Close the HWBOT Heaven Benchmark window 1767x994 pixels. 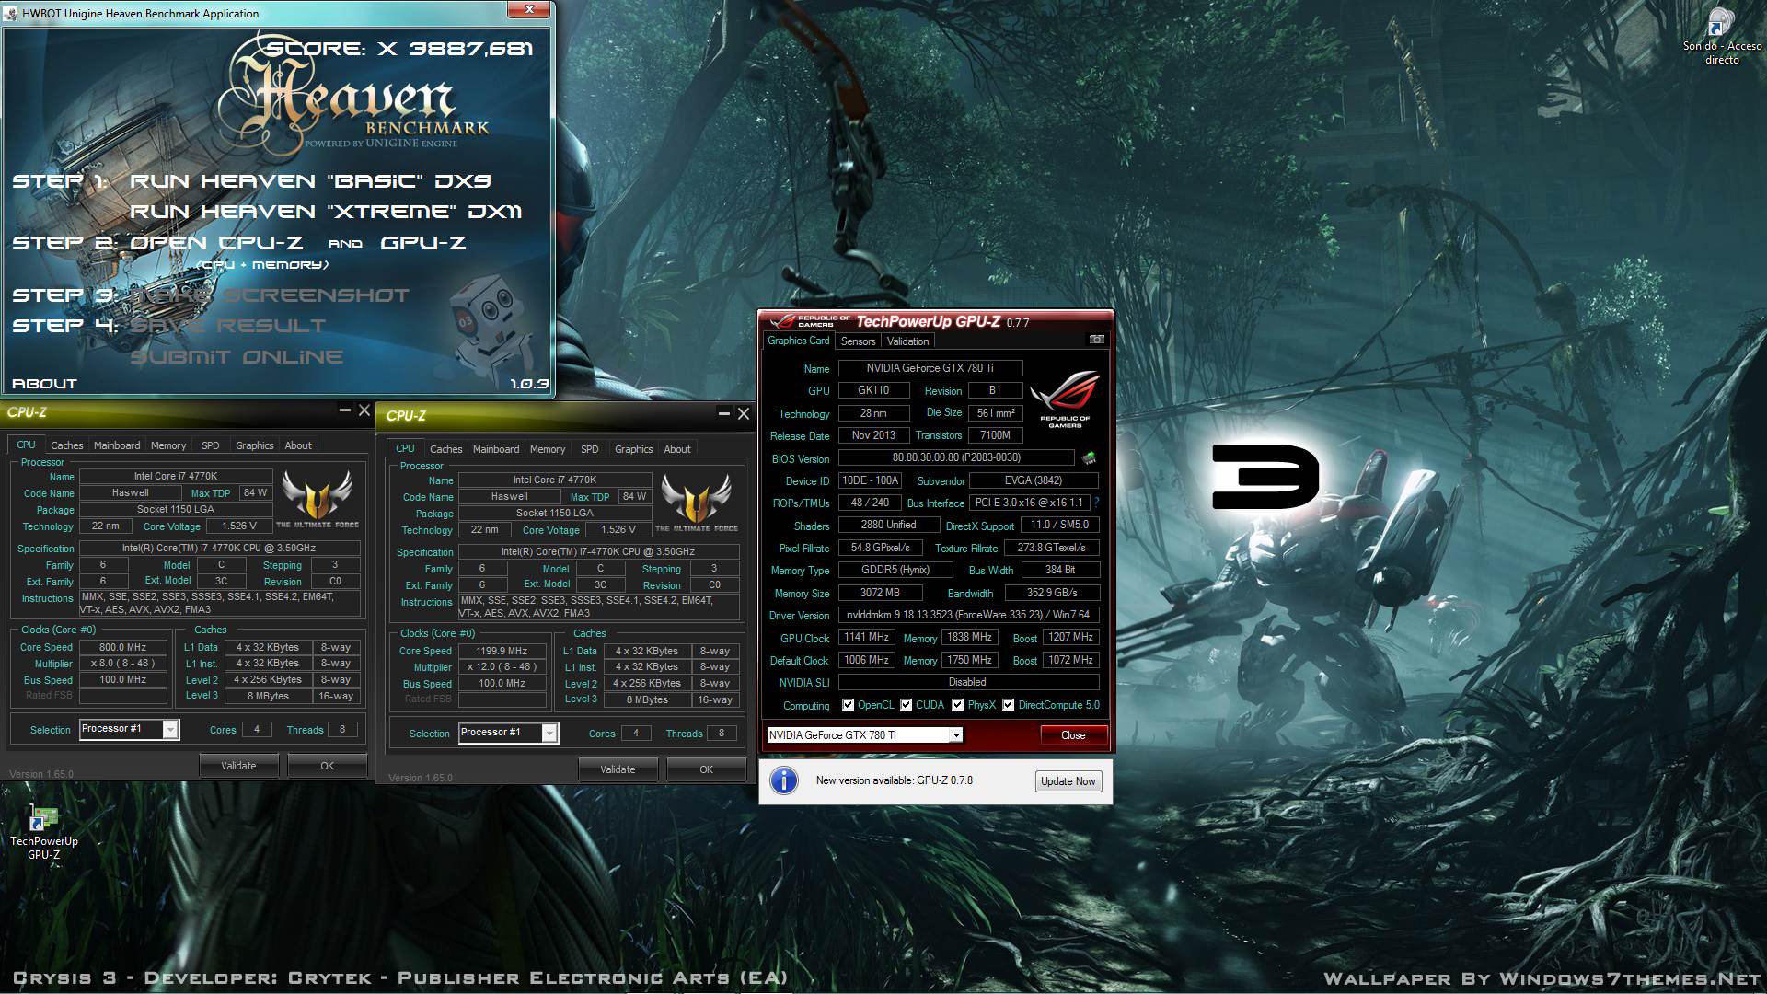529,9
